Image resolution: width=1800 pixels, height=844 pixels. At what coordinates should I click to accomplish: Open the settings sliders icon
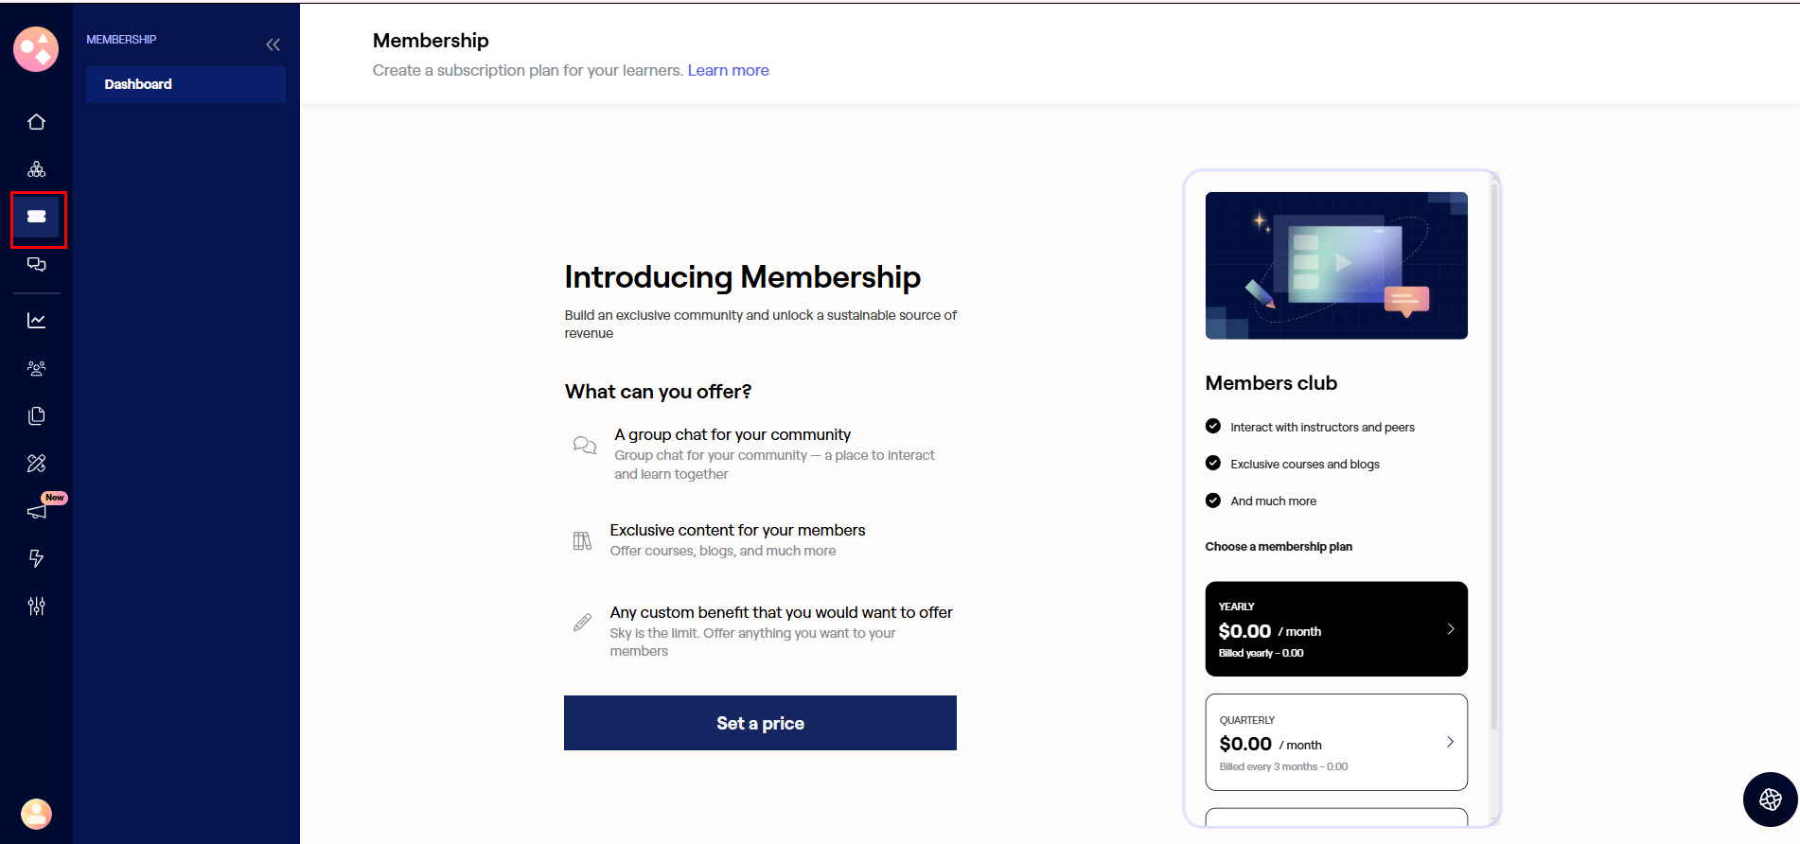(x=36, y=606)
